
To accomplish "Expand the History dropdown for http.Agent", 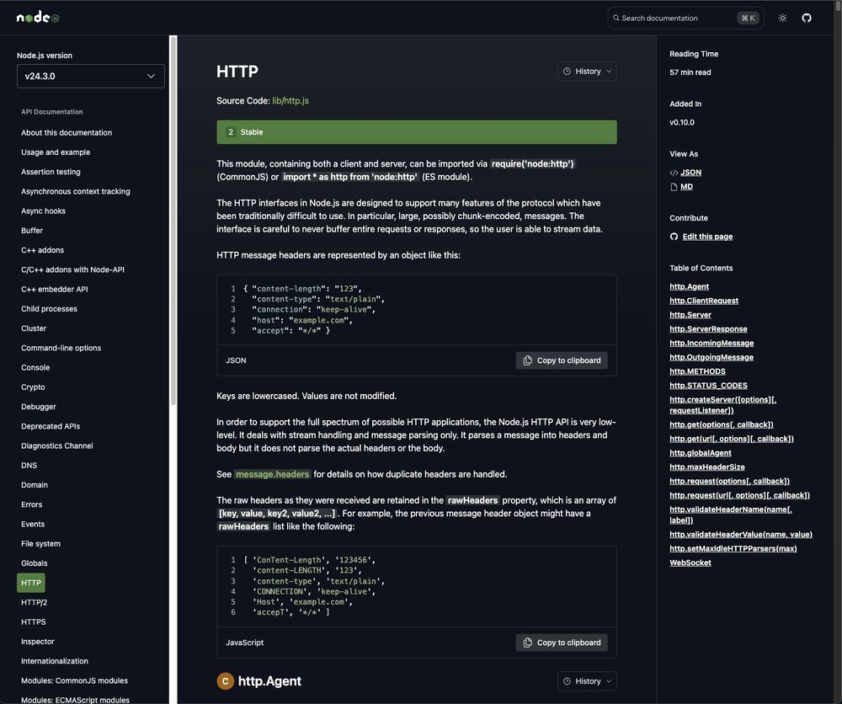I will [x=587, y=681].
